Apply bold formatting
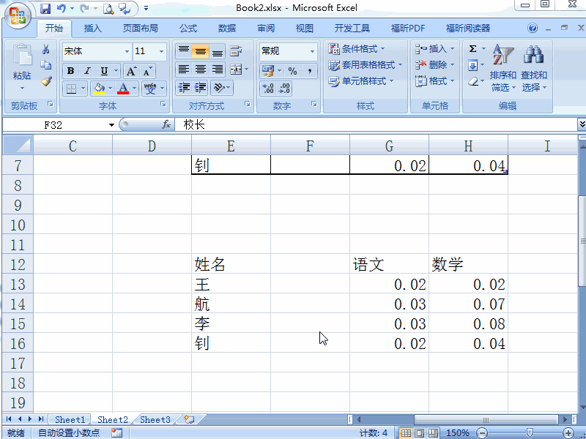This screenshot has width=586, height=439. 70,70
